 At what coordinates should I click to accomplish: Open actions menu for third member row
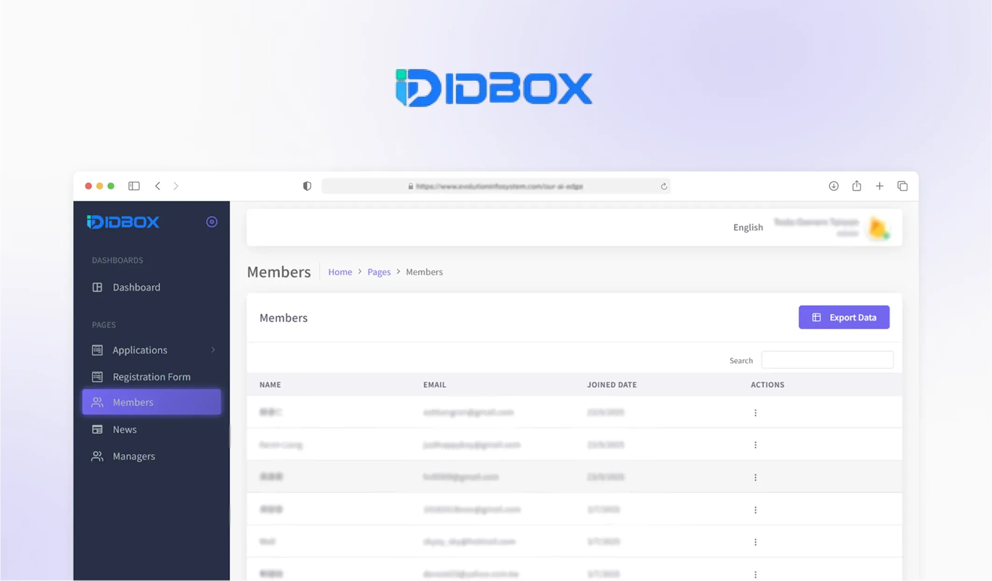(x=755, y=477)
